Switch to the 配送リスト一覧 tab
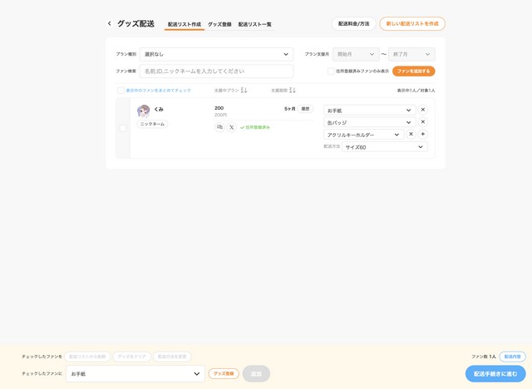The height and width of the screenshot is (389, 532). pos(254,25)
